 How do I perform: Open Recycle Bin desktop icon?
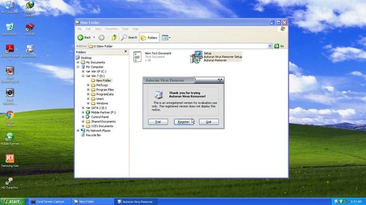click(x=10, y=29)
